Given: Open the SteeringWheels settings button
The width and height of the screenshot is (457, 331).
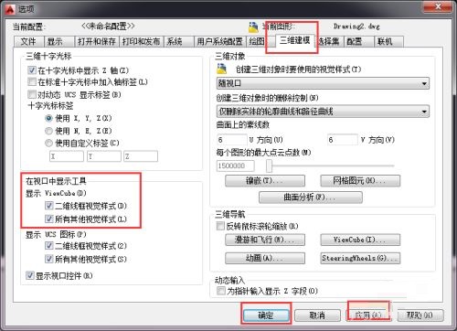Looking at the screenshot, I should [x=360, y=258].
